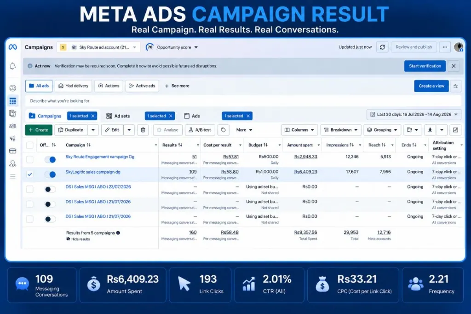Image resolution: width=471 pixels, height=314 pixels.
Task: Click the refresh icon near Updated just now
Action: pos(382,47)
